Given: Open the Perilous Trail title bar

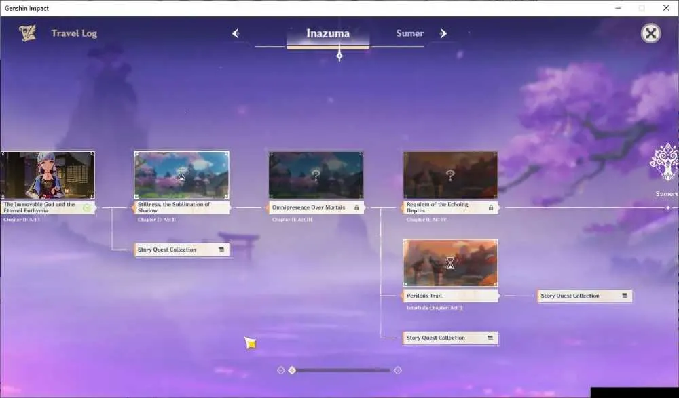Looking at the screenshot, I should point(450,296).
